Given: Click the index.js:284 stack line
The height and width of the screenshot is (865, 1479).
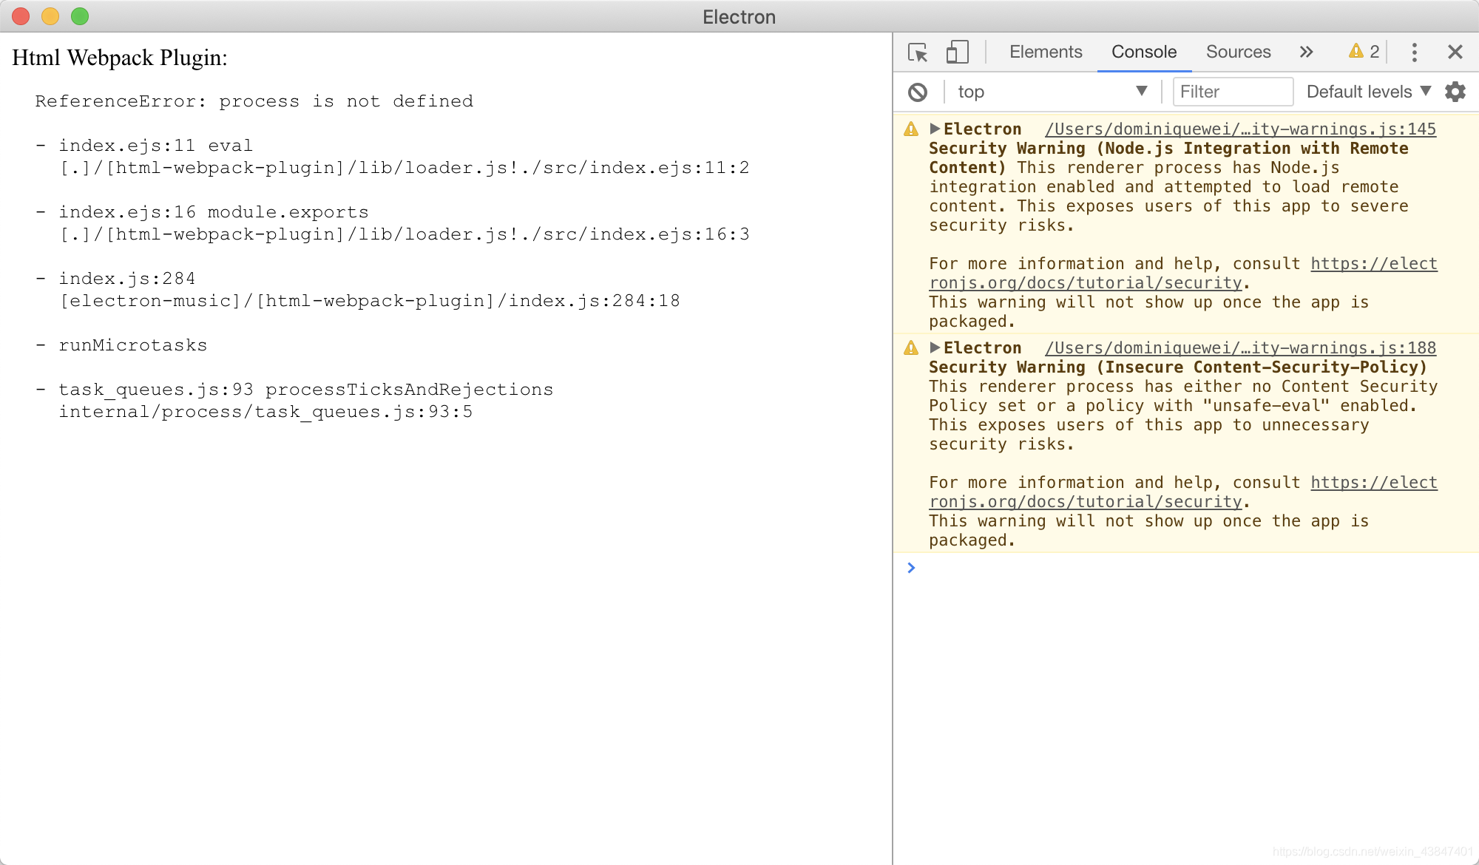Looking at the screenshot, I should (127, 279).
